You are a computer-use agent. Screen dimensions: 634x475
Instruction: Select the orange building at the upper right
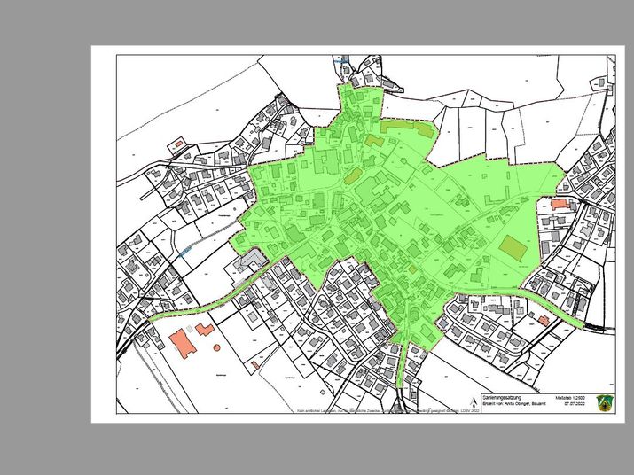(559, 204)
